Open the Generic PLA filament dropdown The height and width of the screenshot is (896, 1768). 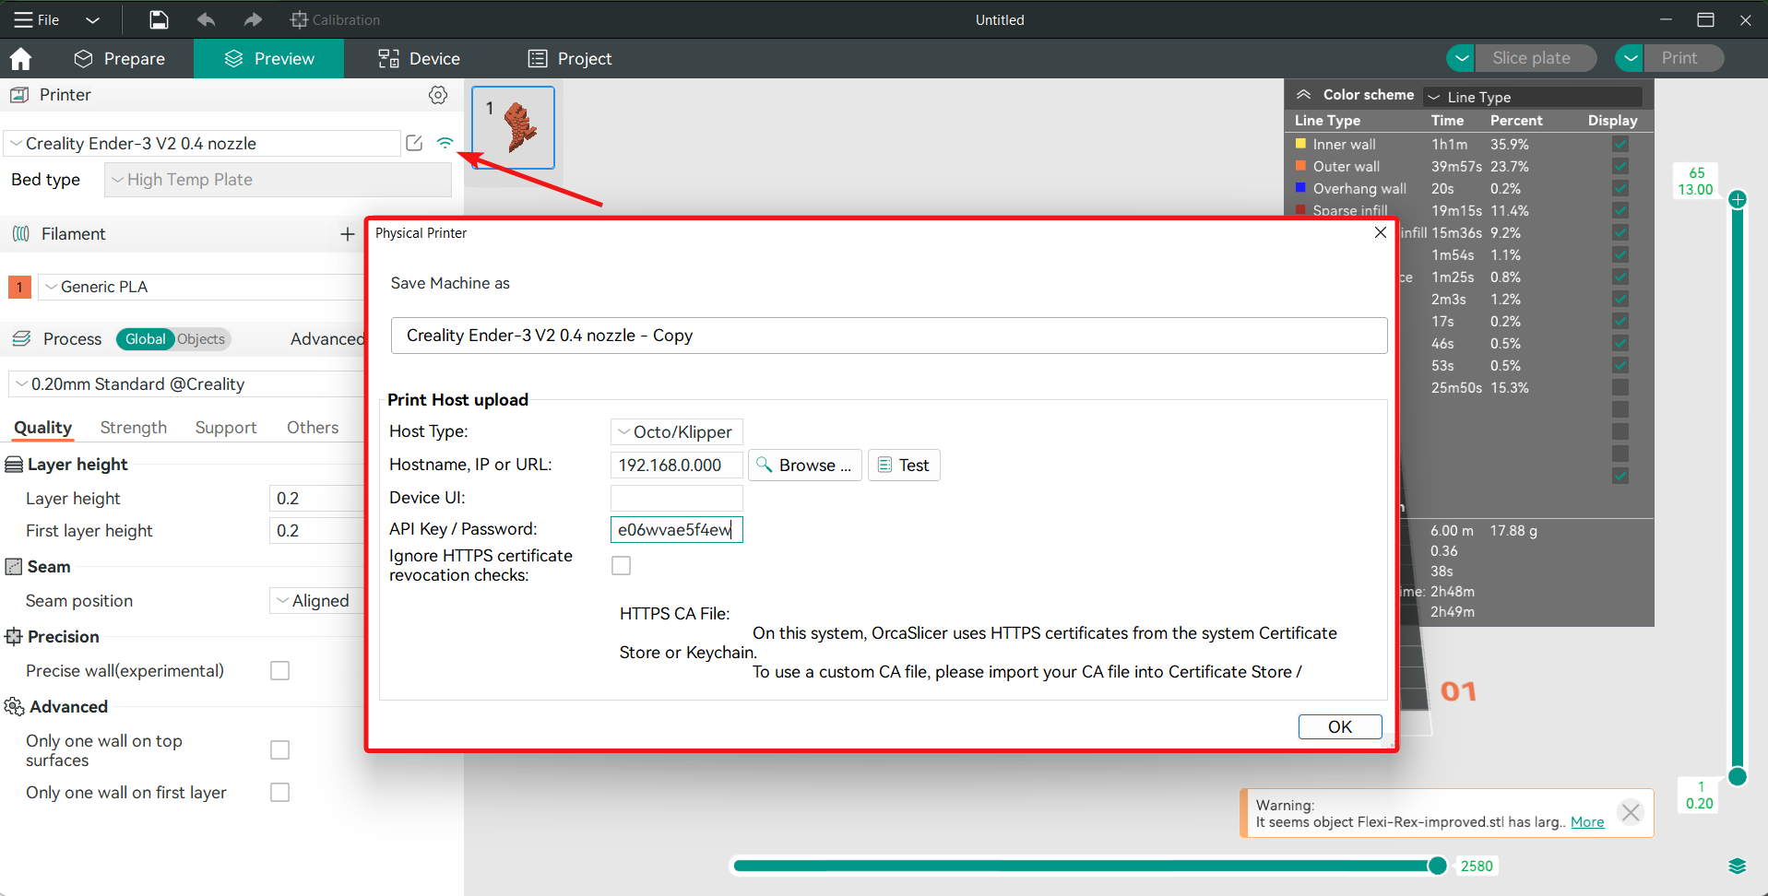(203, 287)
